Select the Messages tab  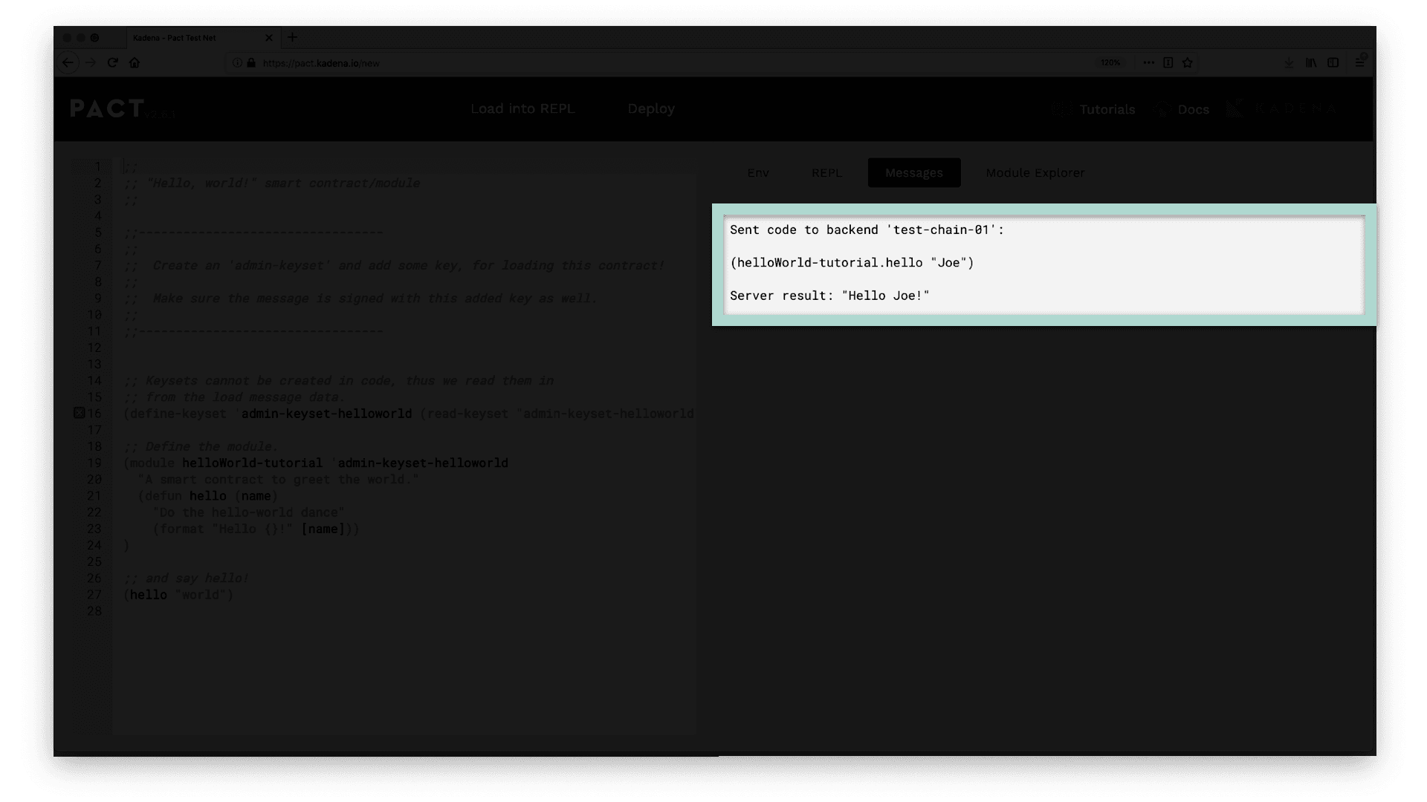tap(914, 172)
